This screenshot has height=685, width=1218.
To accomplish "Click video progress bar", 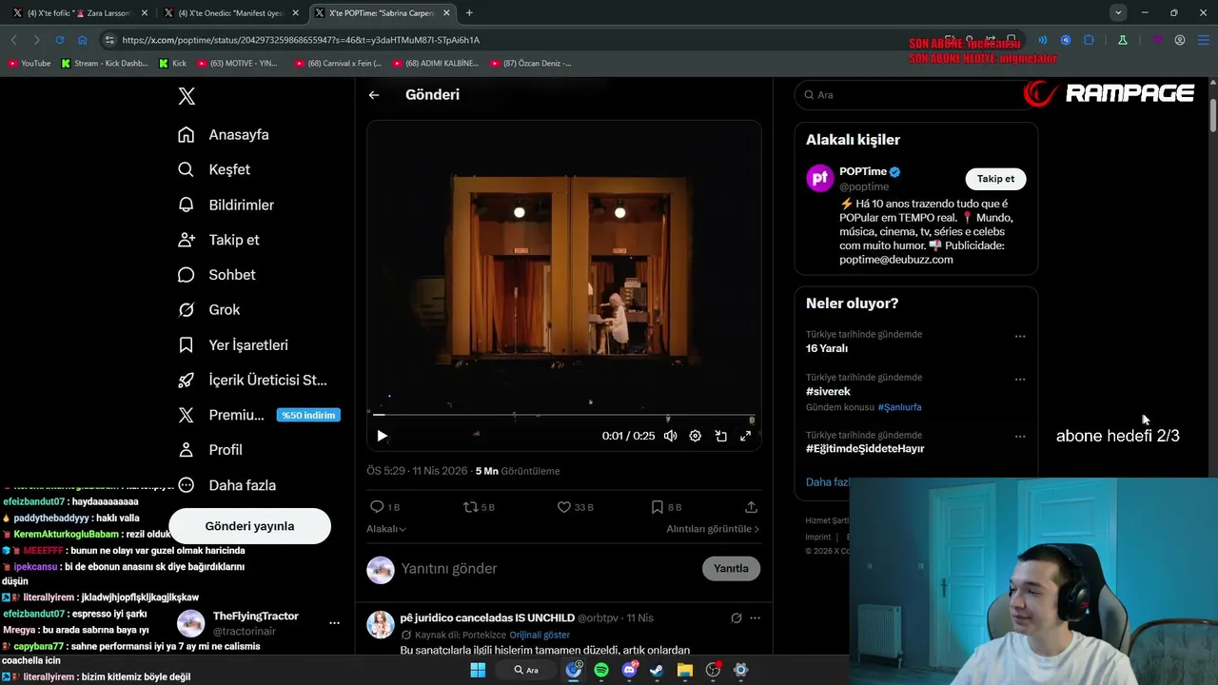I will [564, 415].
